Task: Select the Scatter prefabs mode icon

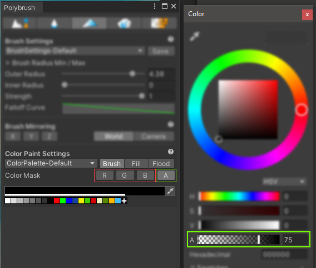Action: point(125,23)
